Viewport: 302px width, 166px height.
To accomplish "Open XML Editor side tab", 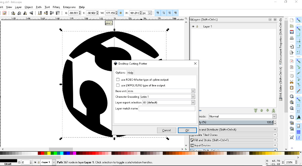I will [x=281, y=84].
